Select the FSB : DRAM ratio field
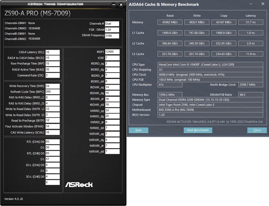The image size is (269, 206). click(x=112, y=30)
